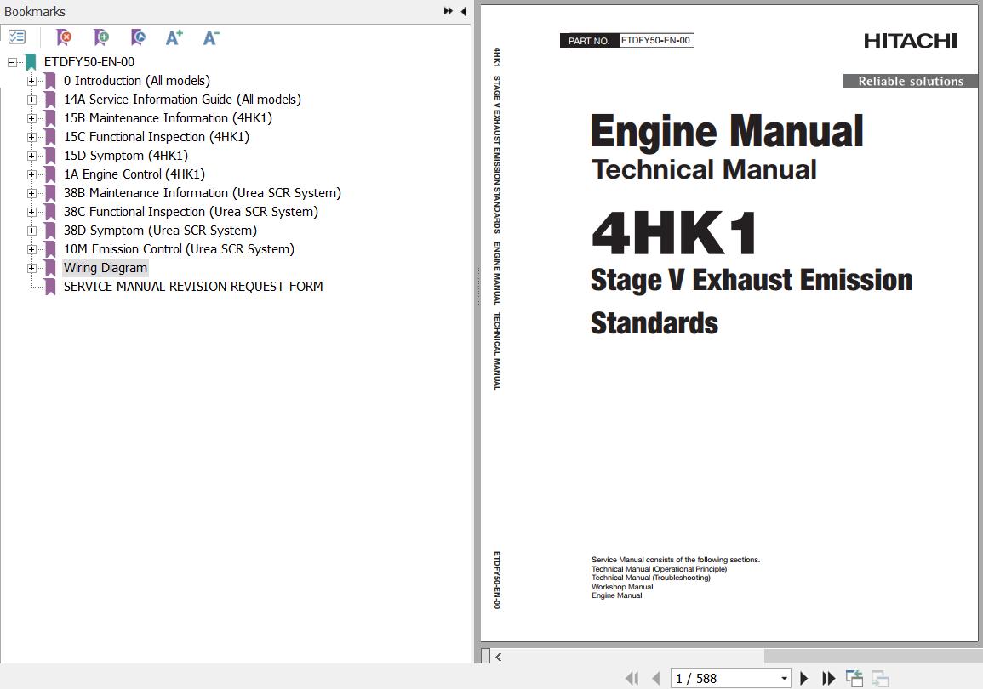This screenshot has height=689, width=983.
Task: Open bookmark 38D Symptom (Urea SCR System)
Action: (161, 231)
